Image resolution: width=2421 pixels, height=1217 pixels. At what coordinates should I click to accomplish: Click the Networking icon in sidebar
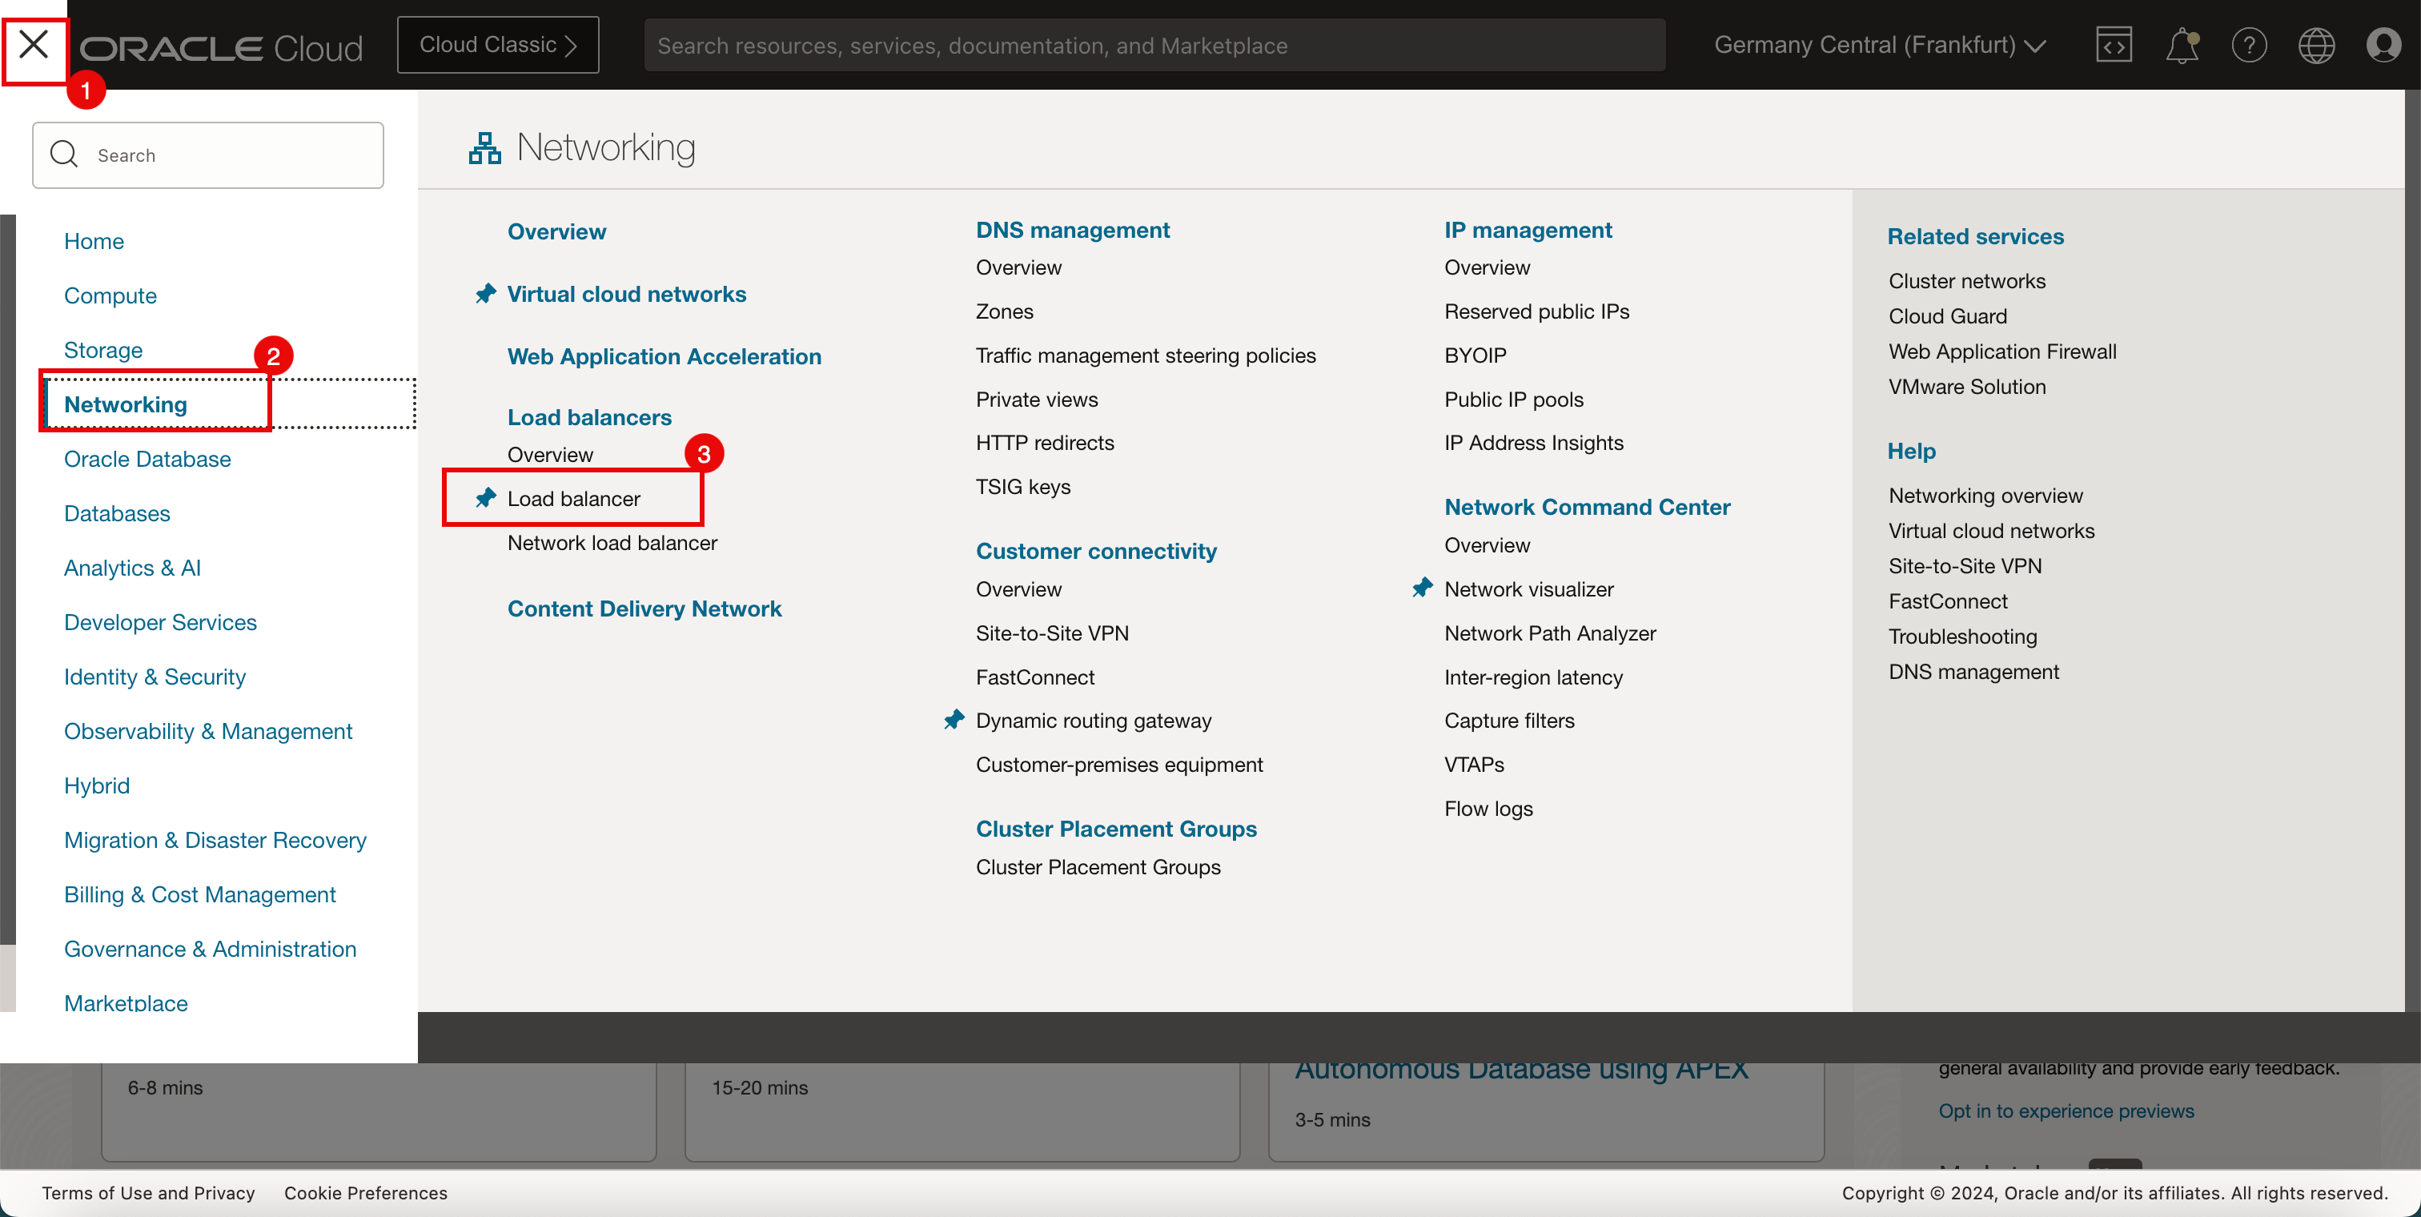(x=126, y=404)
